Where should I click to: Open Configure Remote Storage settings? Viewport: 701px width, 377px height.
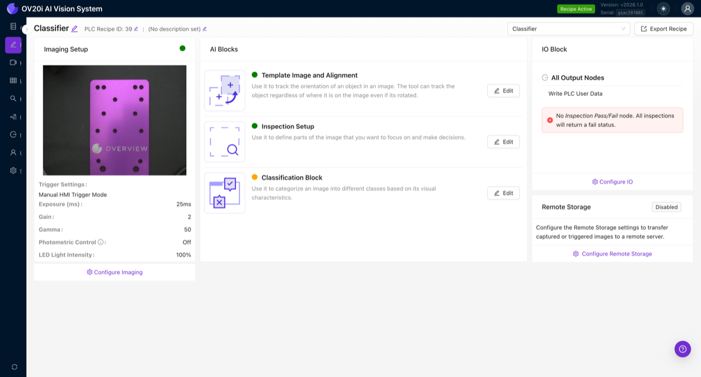point(612,254)
